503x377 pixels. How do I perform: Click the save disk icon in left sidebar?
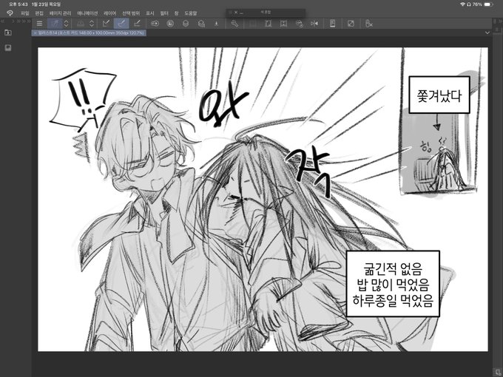(8, 48)
